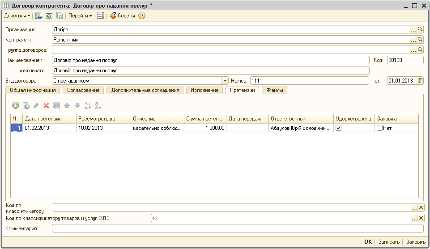This screenshot has height=249, width=430.
Task: Open calendar picker next to date 01.01.2013
Action: 420,81
